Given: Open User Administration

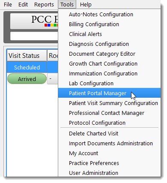Looking at the screenshot, I should click(x=109, y=173).
